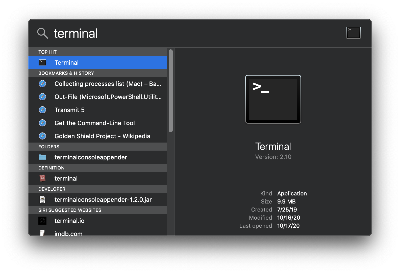Image resolution: width=400 pixels, height=273 pixels.
Task: Open terminal.io suggested website
Action: [x=97, y=221]
